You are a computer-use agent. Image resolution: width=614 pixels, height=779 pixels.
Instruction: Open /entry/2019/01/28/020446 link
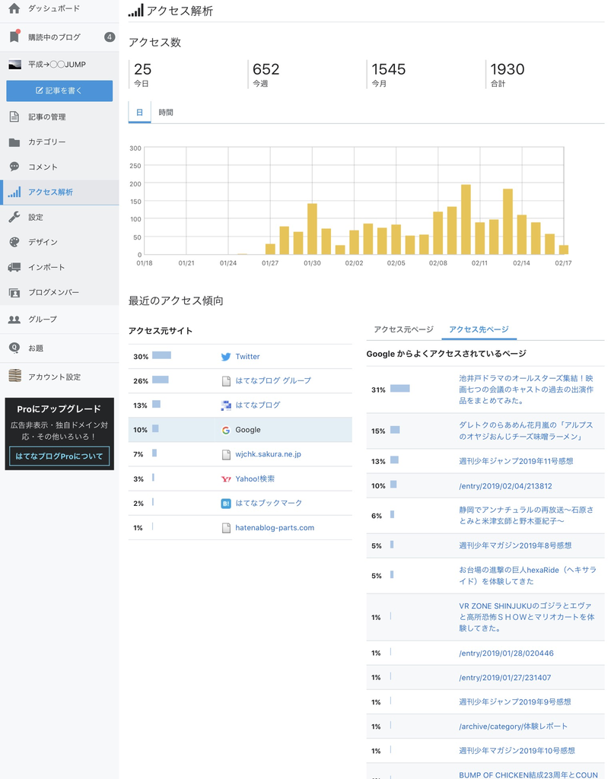(506, 653)
